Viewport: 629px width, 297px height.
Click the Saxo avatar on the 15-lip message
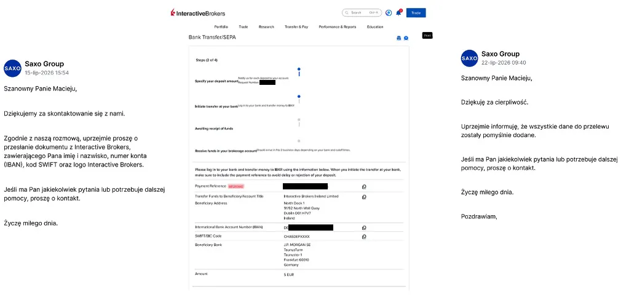coord(12,68)
